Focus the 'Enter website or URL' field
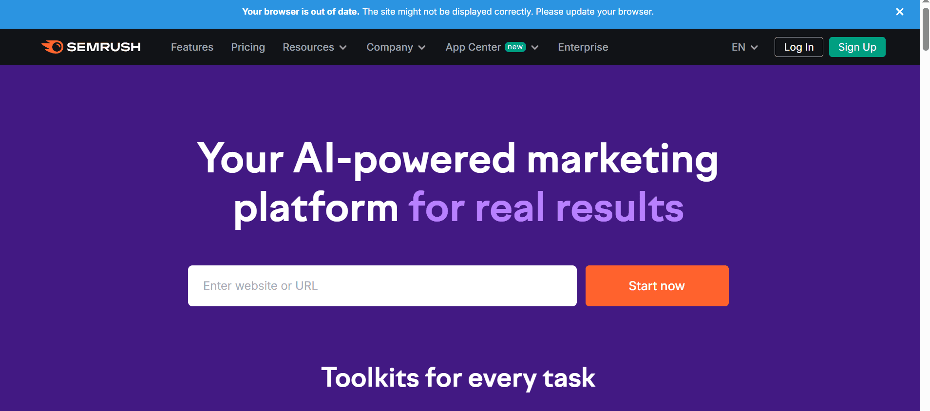This screenshot has width=930, height=411. (382, 286)
